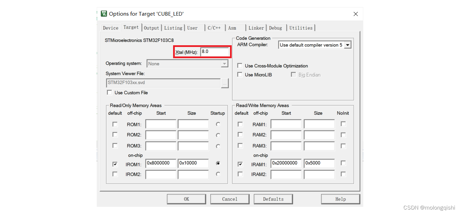The height and width of the screenshot is (214, 460).
Task: Check the RAM1 default checkbox
Action: point(240,124)
